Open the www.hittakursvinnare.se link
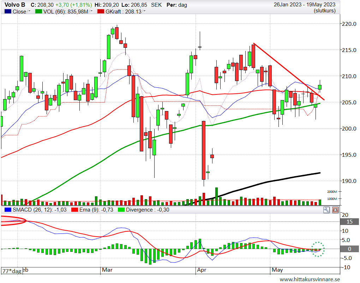This screenshot has width=360, height=283. [310, 279]
